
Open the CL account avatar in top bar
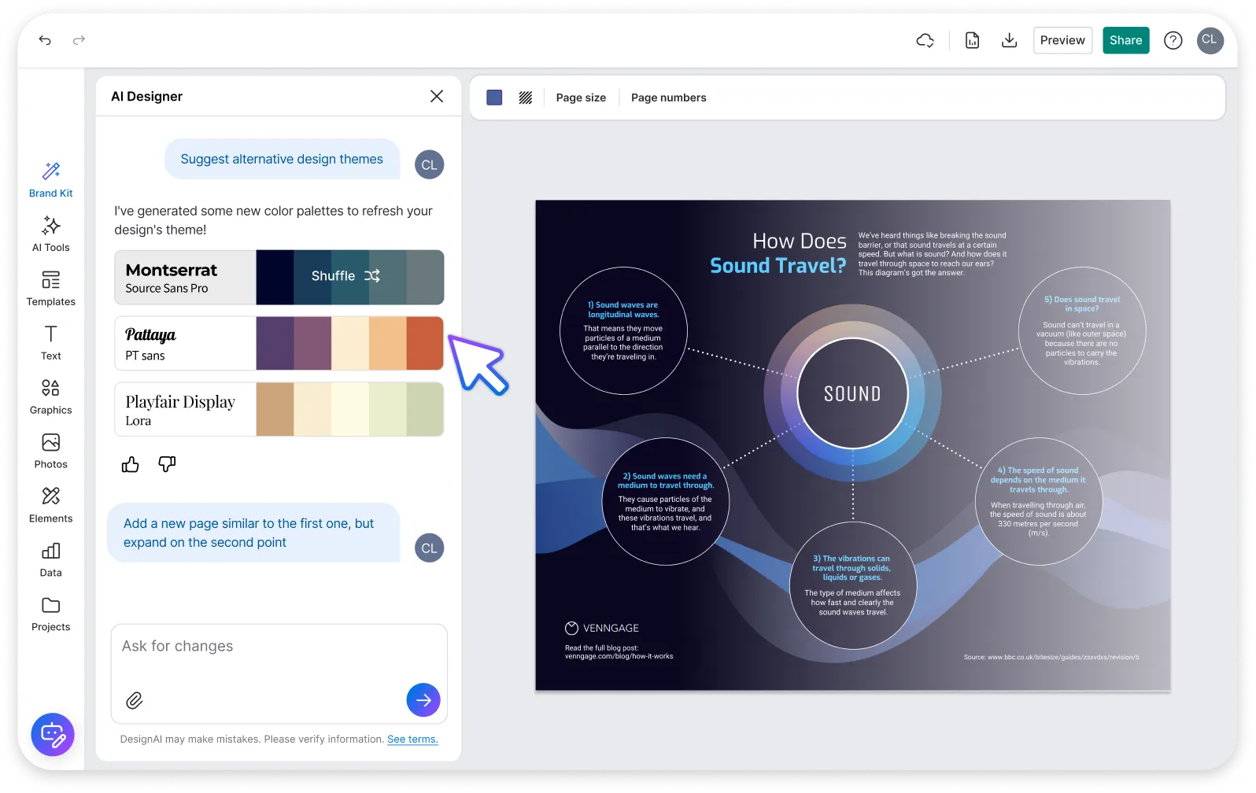[1210, 40]
